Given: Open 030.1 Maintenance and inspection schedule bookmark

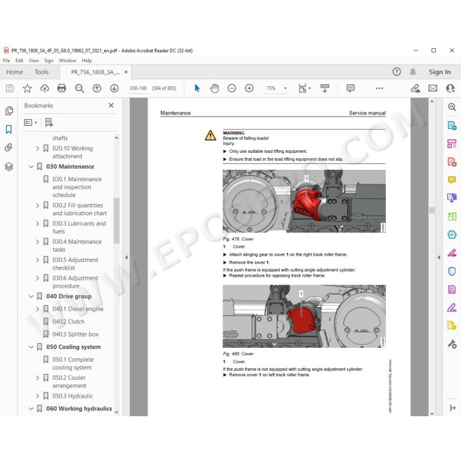Looking at the screenshot, I should click(x=77, y=187).
